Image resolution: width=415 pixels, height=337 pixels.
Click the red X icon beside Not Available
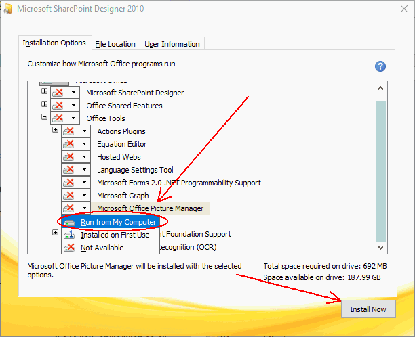(69, 248)
